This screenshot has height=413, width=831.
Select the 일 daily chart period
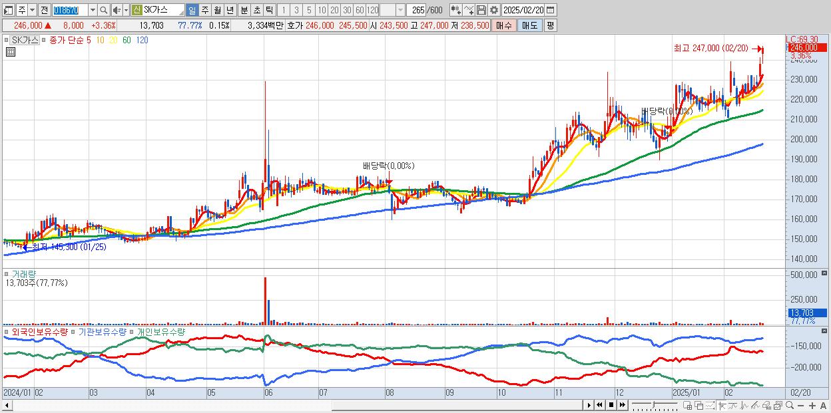[x=192, y=10]
